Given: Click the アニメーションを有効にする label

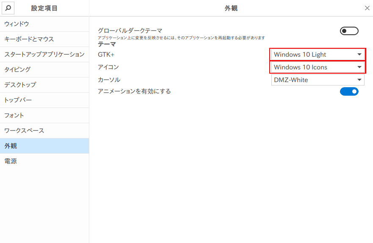Looking at the screenshot, I should 134,91.
